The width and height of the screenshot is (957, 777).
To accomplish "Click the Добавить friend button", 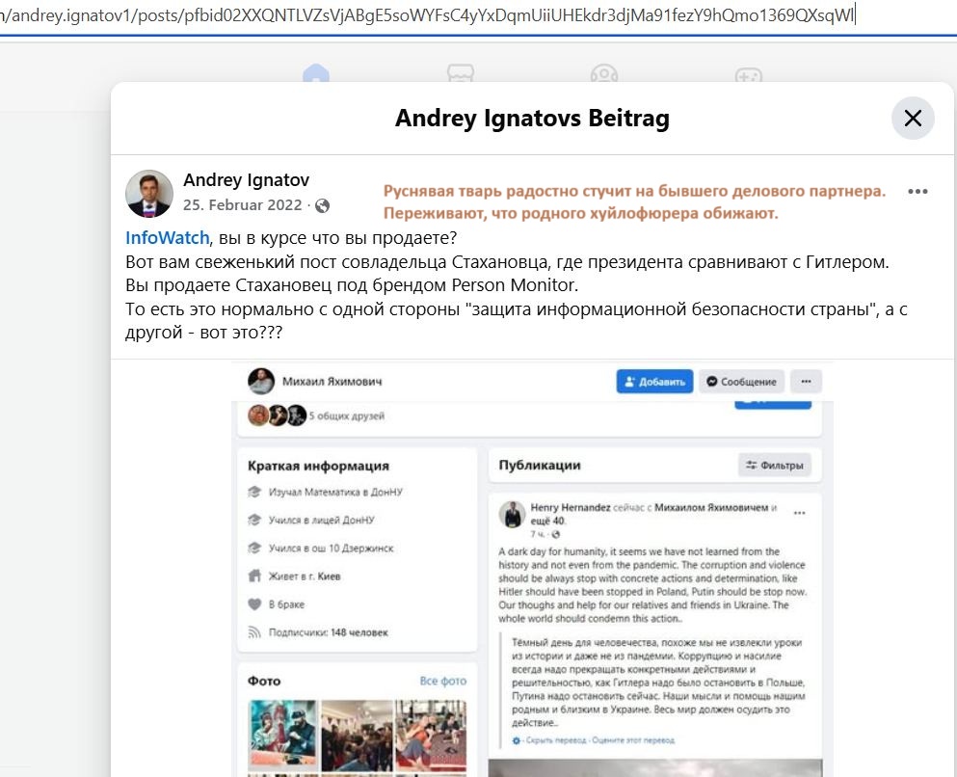I will 654,382.
